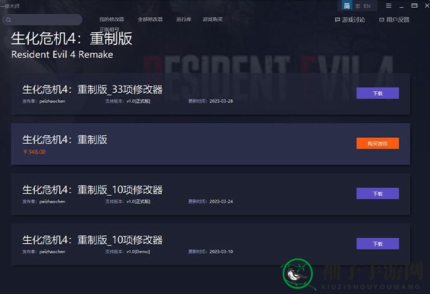Screen dimensions: 430x294
Task: Open the 游戏购买 tab
Action: 213,19
